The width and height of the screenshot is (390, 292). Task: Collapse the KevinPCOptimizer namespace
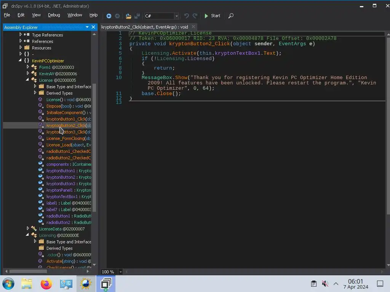pos(20,60)
